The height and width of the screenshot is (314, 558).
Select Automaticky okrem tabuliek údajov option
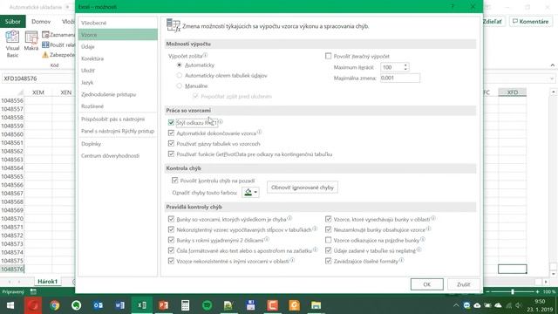tap(180, 76)
